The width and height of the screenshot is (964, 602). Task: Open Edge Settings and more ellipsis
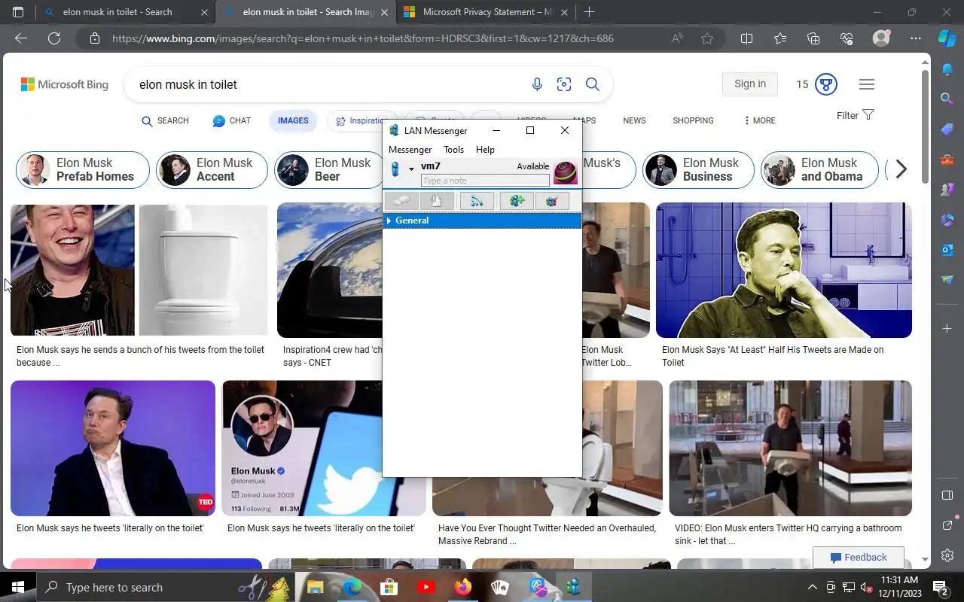[915, 38]
